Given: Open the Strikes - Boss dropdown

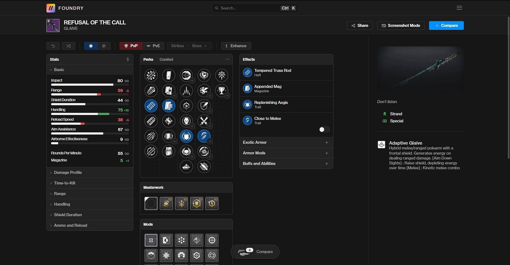Looking at the screenshot, I should click(189, 46).
